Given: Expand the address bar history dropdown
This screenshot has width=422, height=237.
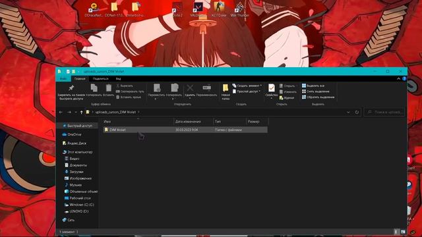Looking at the screenshot, I should pyautogui.click(x=348, y=112).
